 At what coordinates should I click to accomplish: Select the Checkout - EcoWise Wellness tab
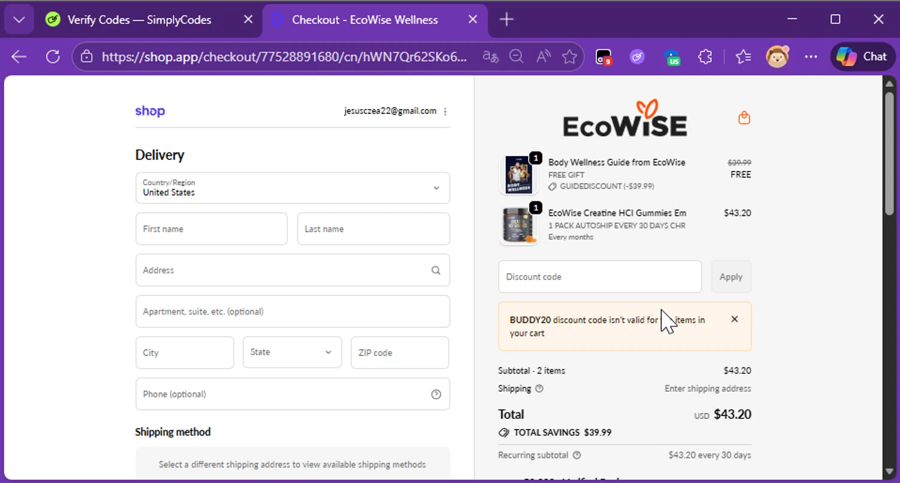point(365,20)
